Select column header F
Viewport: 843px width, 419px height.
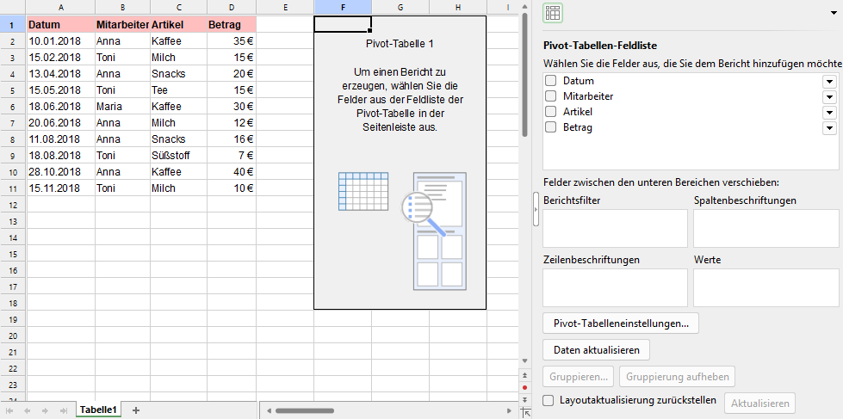point(343,7)
